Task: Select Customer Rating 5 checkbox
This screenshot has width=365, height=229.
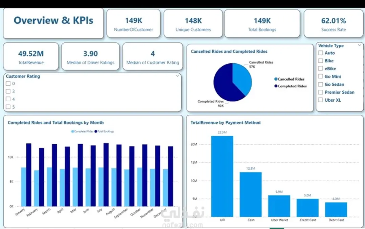Action: pos(8,107)
